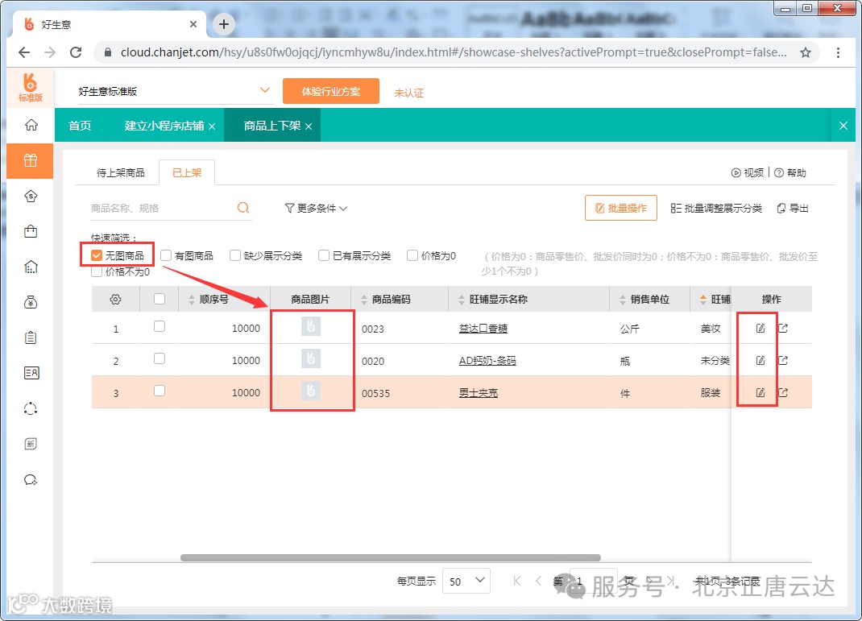Image resolution: width=862 pixels, height=621 pixels.
Task: Open the contacts card icon in sidebar
Action: [x=31, y=373]
